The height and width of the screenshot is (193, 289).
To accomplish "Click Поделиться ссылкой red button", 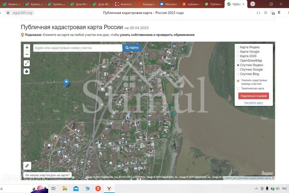I will (x=253, y=96).
